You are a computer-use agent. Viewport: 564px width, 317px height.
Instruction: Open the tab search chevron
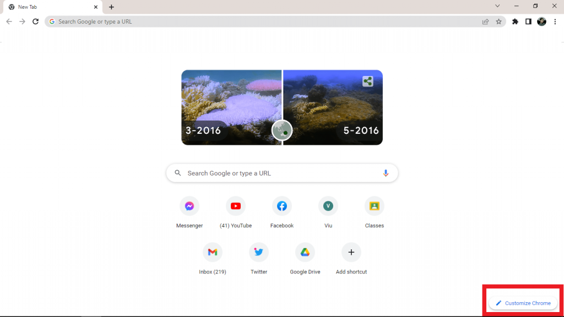coord(497,6)
